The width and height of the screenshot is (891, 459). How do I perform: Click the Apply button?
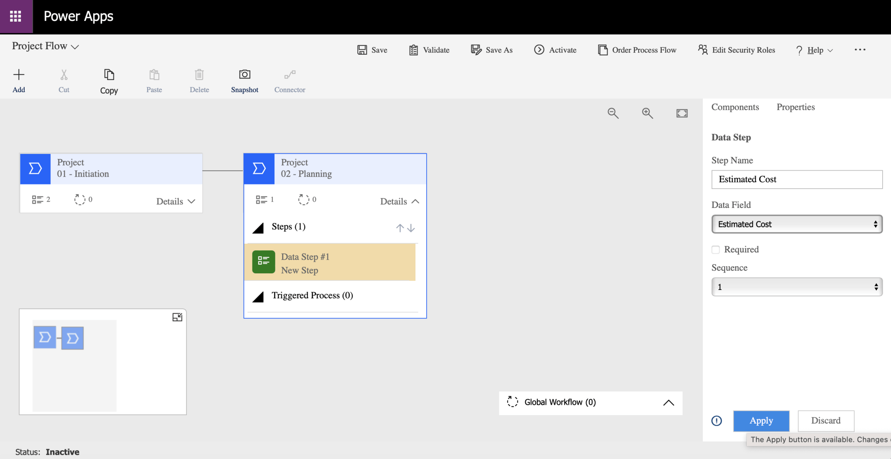(761, 421)
